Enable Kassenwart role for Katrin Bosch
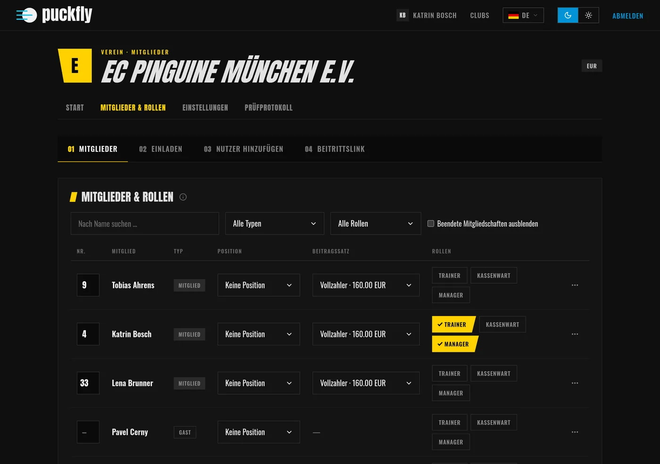Image resolution: width=660 pixels, height=464 pixels. point(503,324)
